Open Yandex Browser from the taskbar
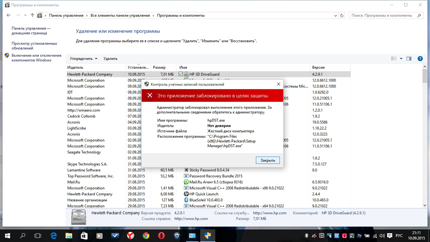 coord(130,235)
